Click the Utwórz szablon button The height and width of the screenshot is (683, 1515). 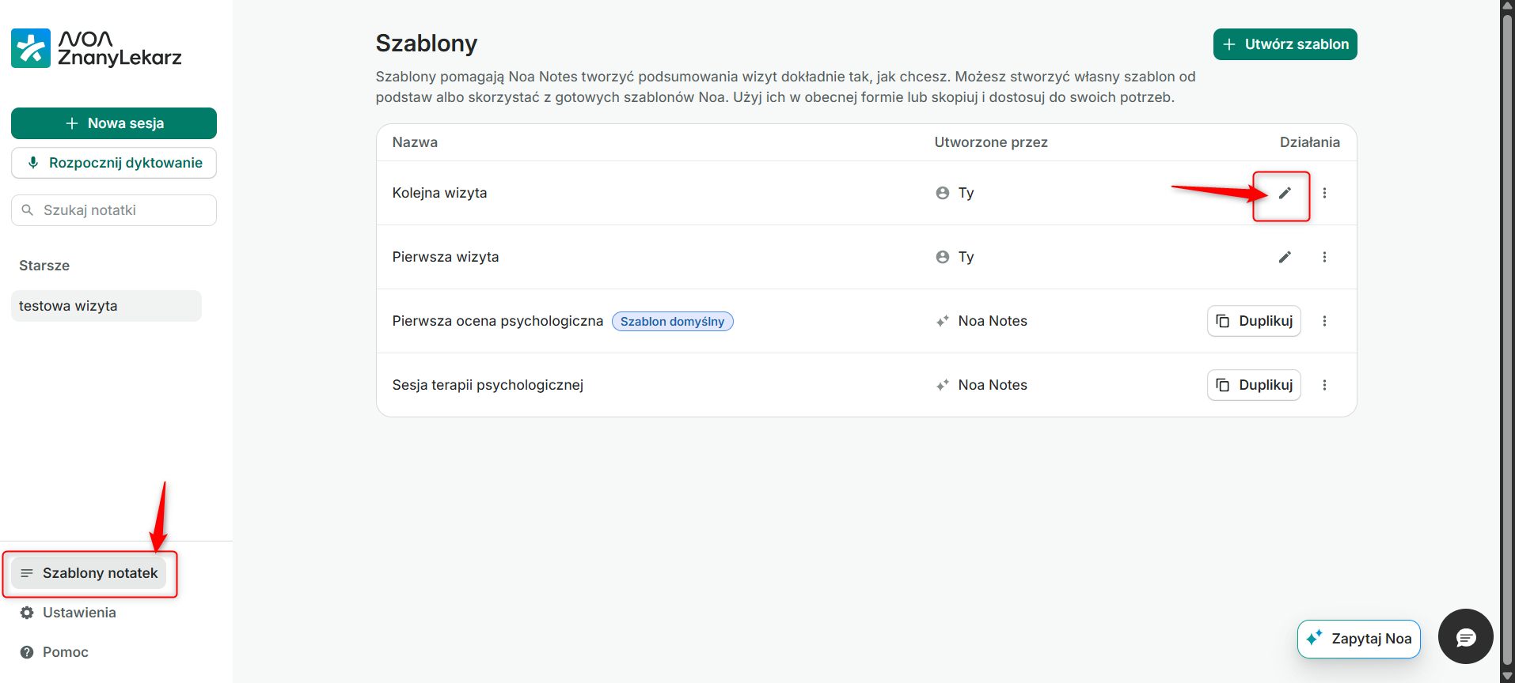[1285, 44]
